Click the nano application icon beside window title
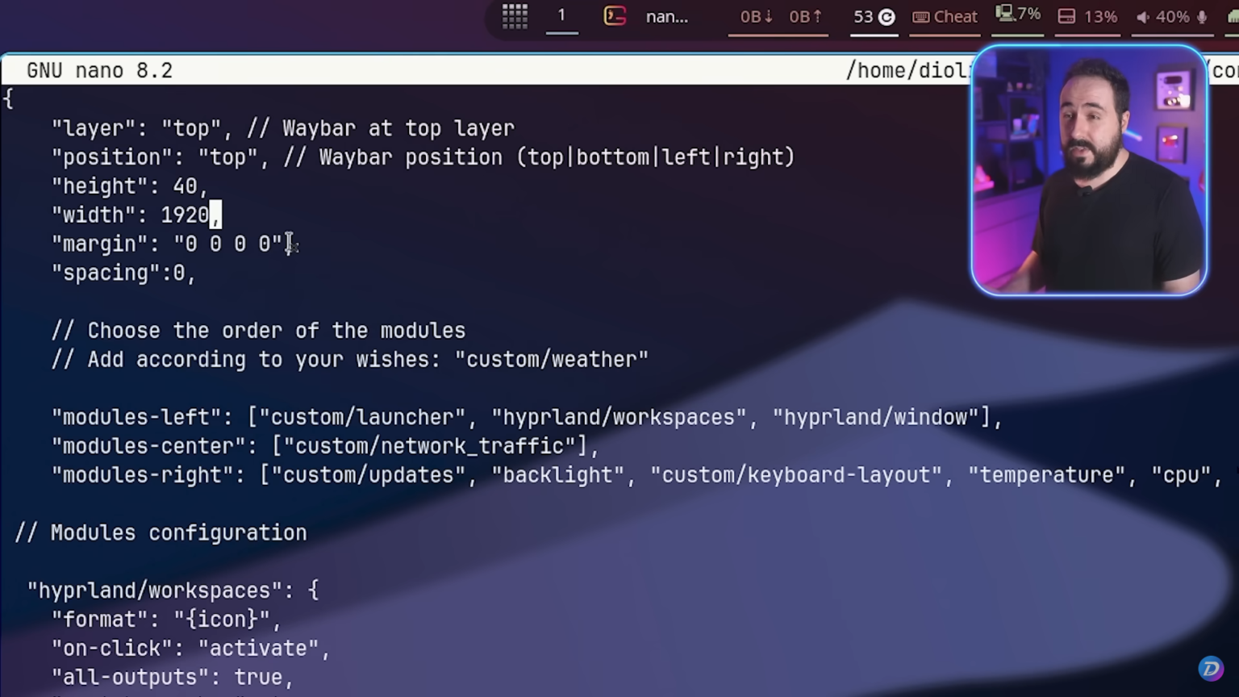Screen dimensions: 1239x697 615,16
